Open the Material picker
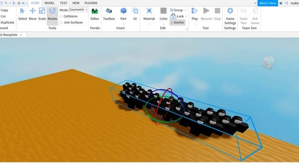Viewport: 299px width, 168px height. click(149, 14)
